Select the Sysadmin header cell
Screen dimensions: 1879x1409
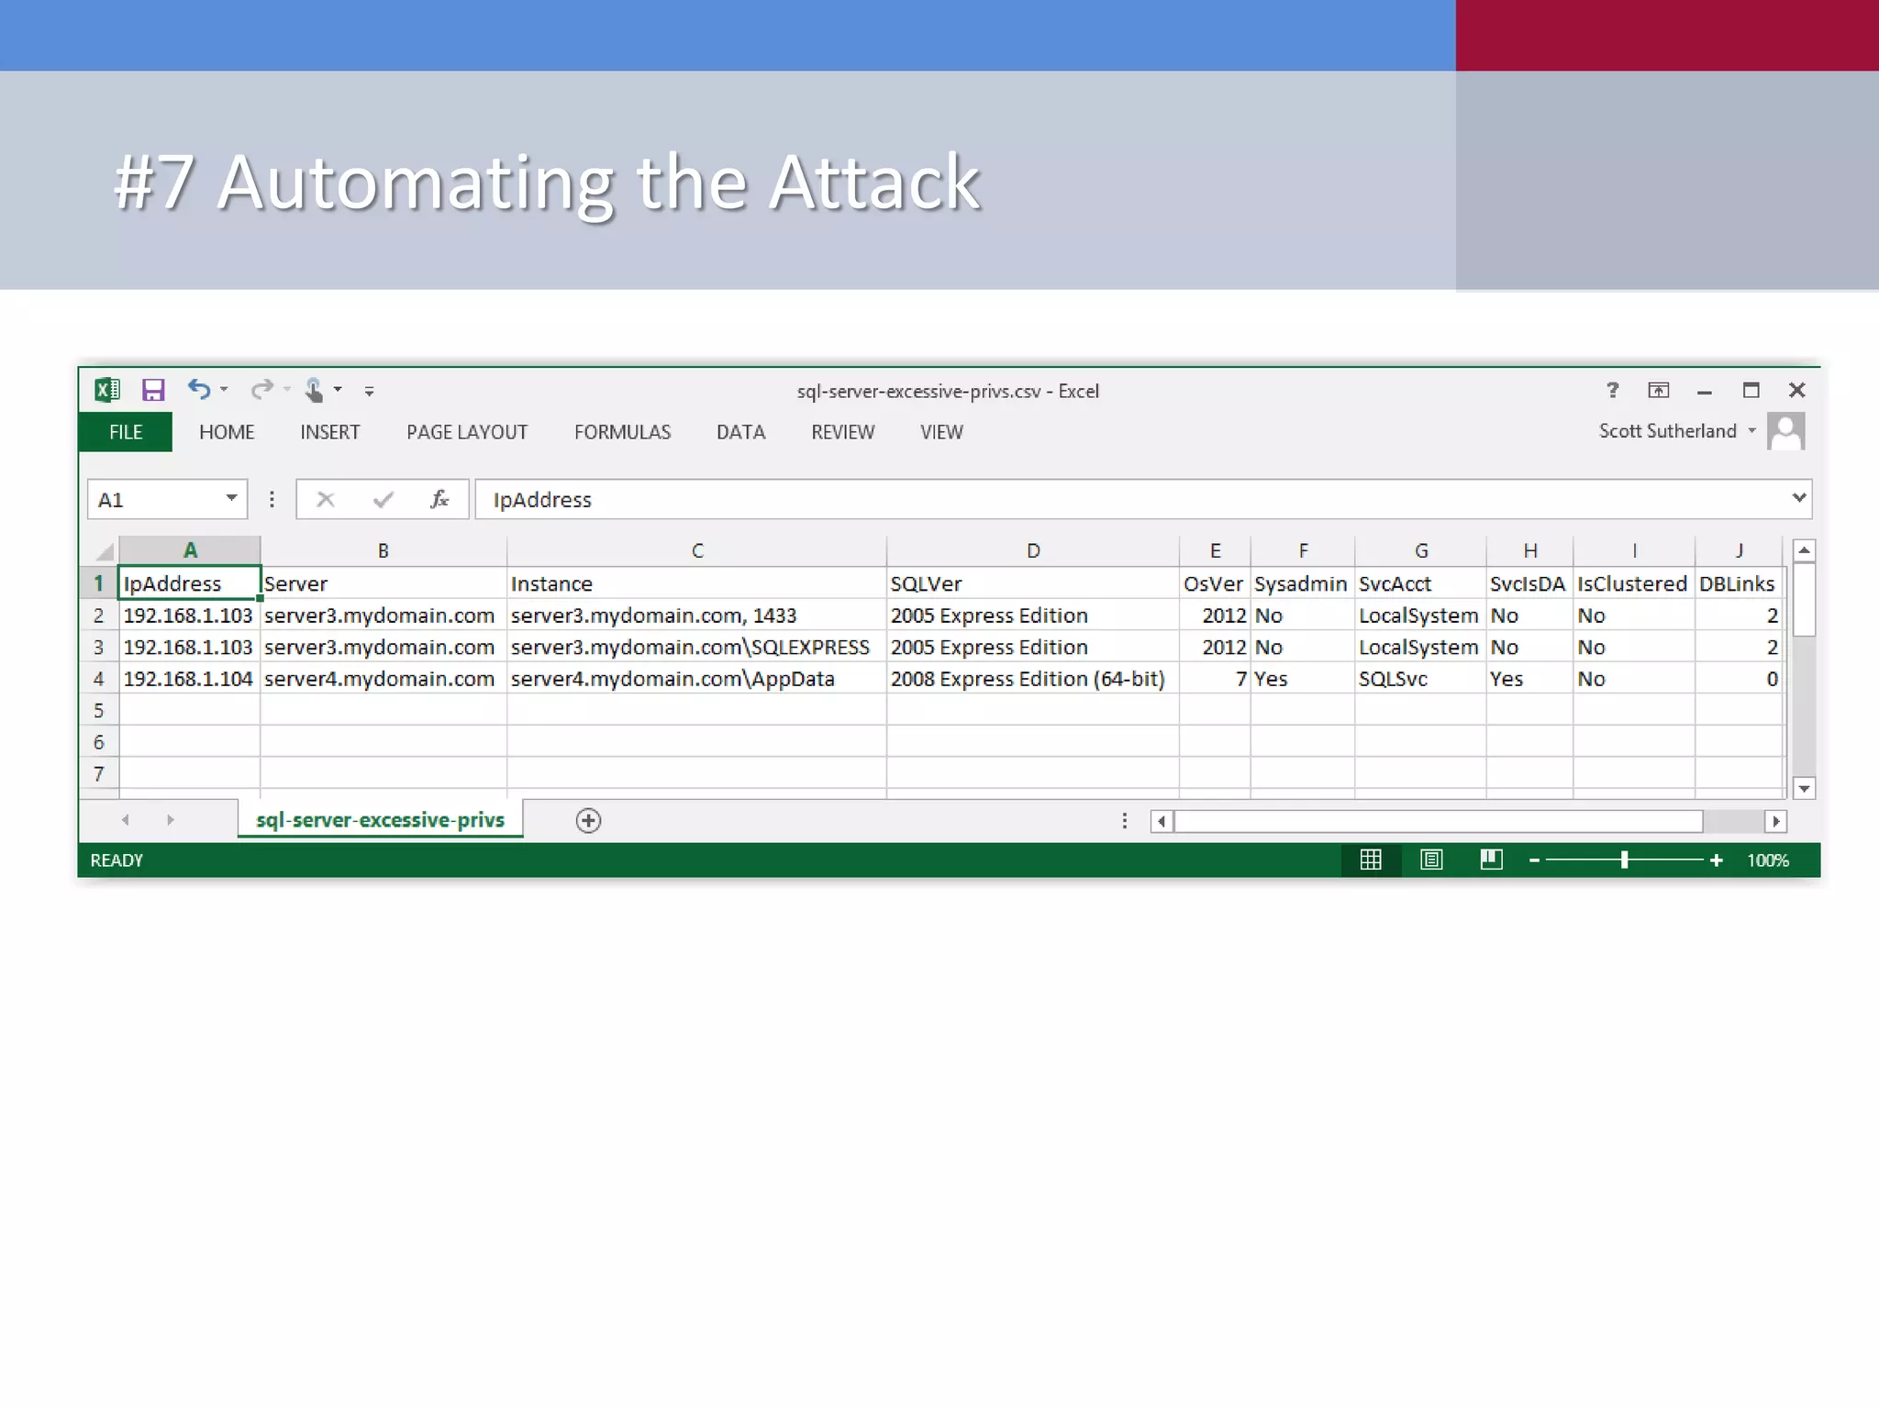(1302, 583)
